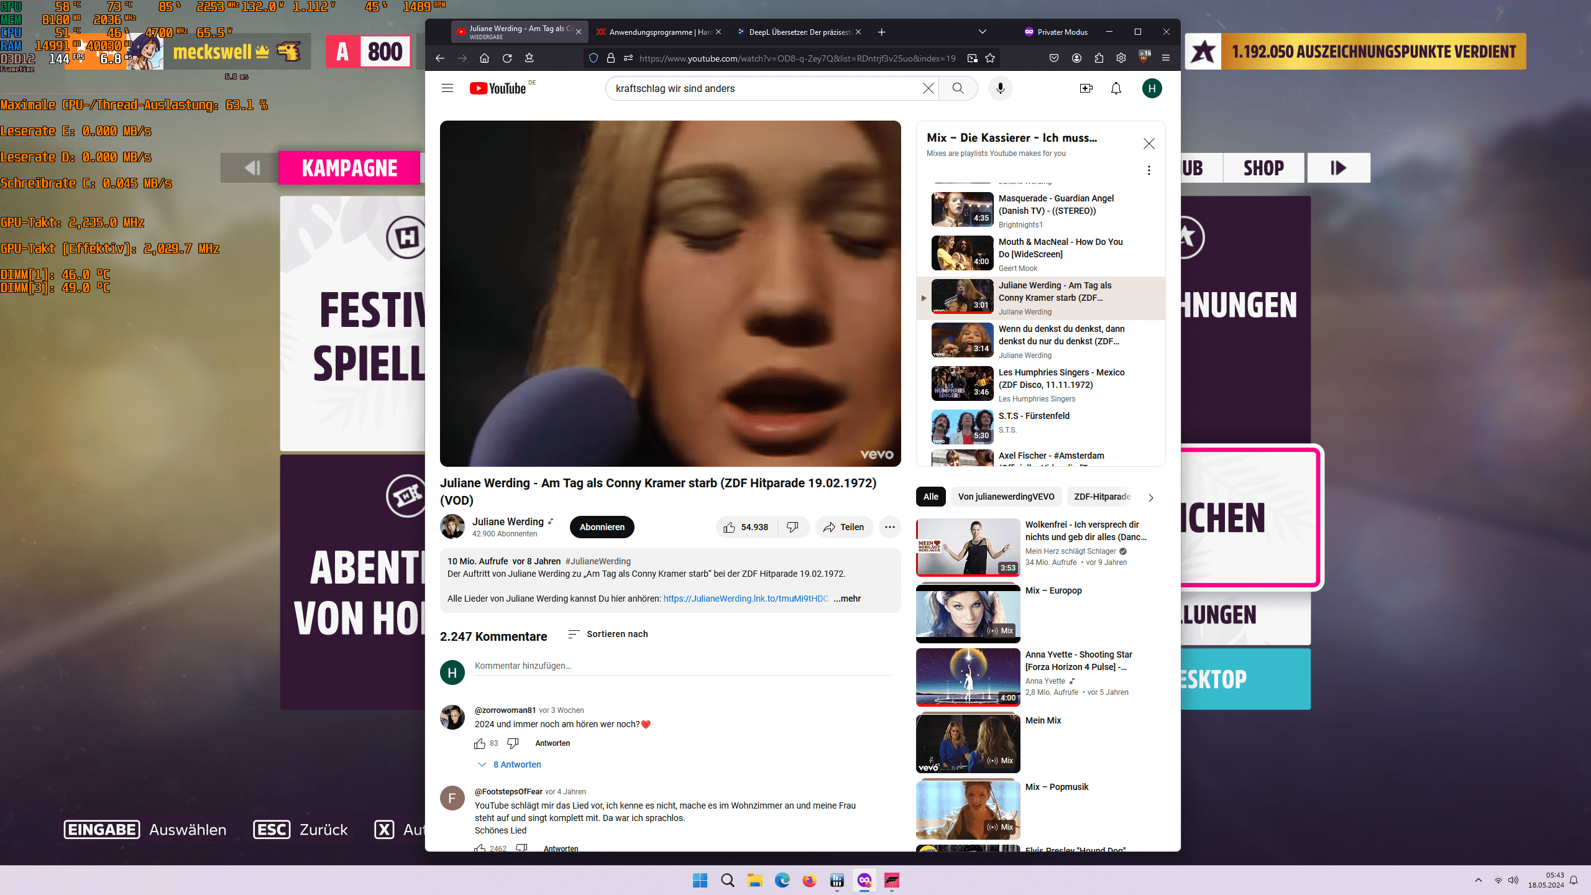Screen dimensions: 1591x895
Task: Open the Juliane Werding channel avatar
Action: tap(452, 527)
